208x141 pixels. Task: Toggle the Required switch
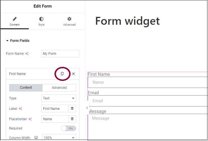[69, 128]
